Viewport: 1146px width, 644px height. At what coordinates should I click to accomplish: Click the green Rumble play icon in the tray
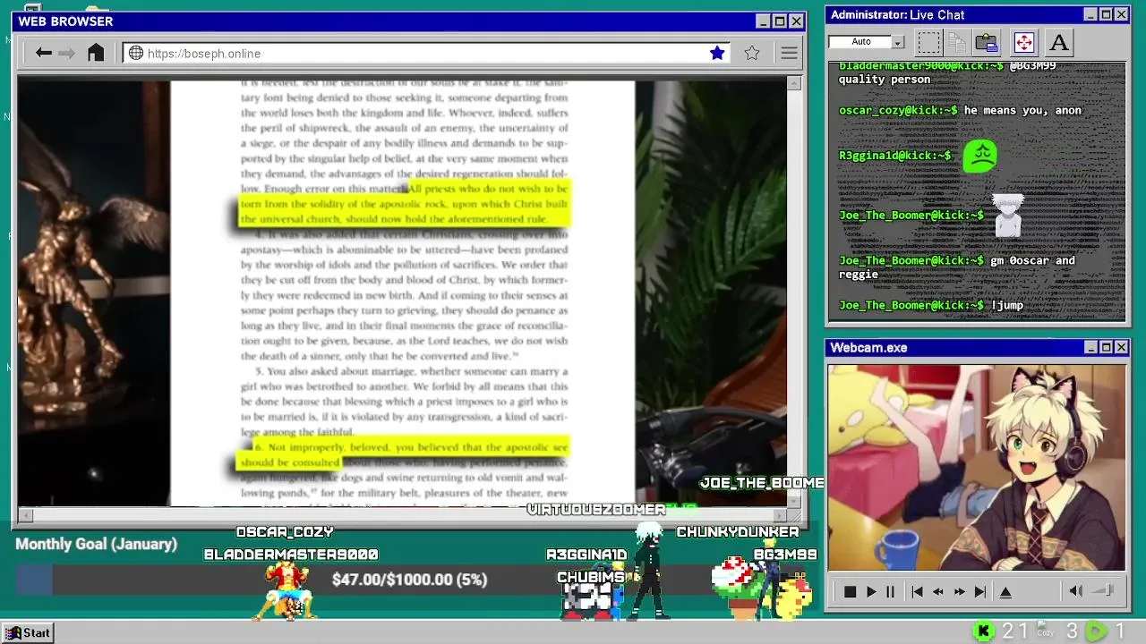[1096, 631]
